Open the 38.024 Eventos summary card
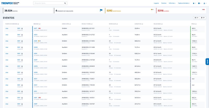The height and width of the screenshot is (108, 209). [28, 11]
